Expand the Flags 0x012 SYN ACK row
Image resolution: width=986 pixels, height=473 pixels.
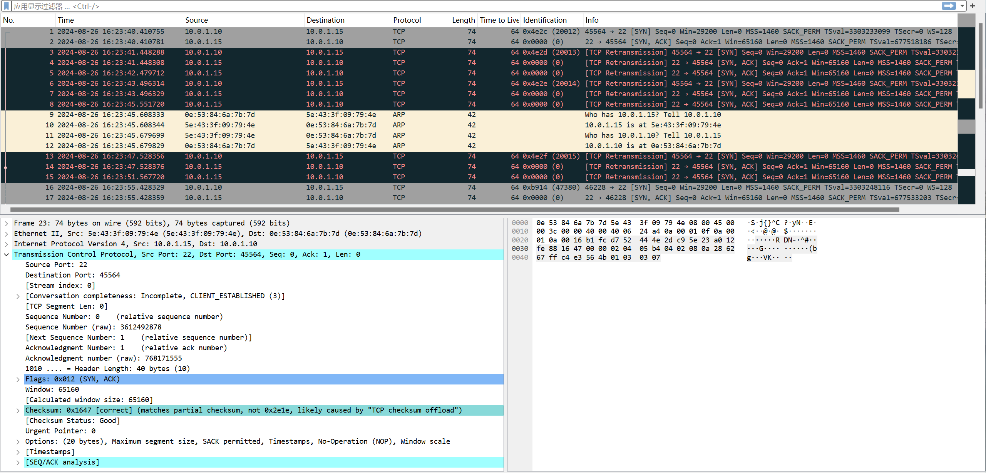click(x=18, y=379)
